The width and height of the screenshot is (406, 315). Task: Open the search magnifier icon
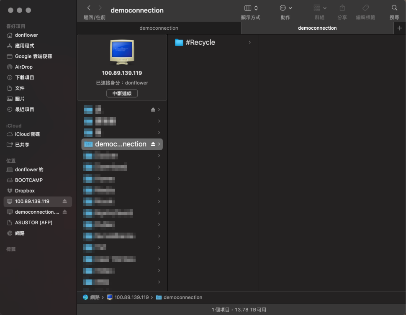[x=394, y=8]
